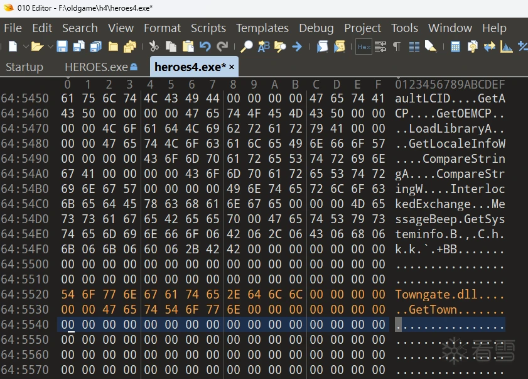Image resolution: width=528 pixels, height=379 pixels.
Task: Click the Save As icon
Action: (x=79, y=46)
